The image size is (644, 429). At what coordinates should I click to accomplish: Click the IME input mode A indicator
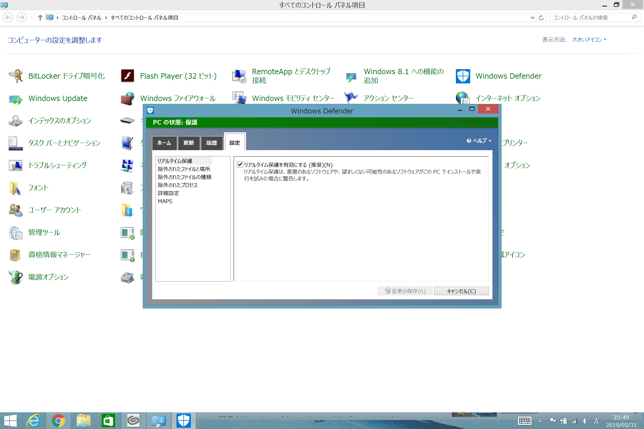point(596,421)
